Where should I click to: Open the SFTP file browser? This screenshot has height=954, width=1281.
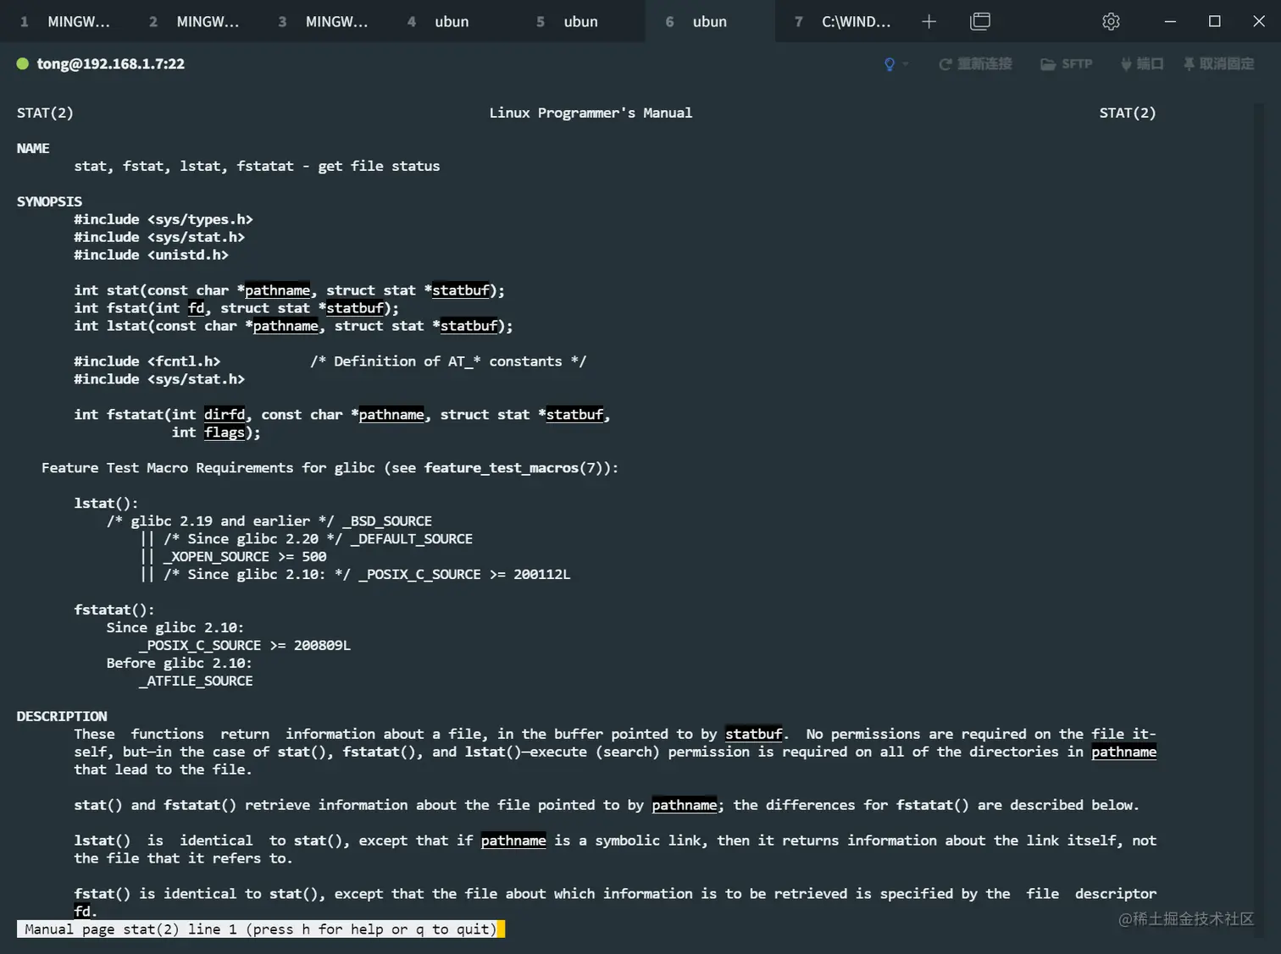(x=1067, y=64)
